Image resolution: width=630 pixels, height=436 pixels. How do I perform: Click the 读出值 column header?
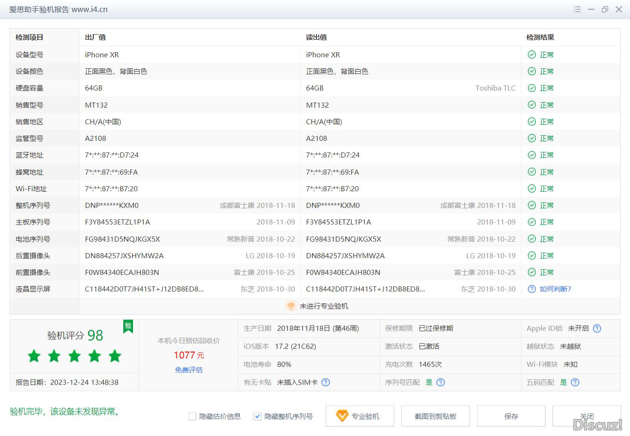(x=316, y=37)
